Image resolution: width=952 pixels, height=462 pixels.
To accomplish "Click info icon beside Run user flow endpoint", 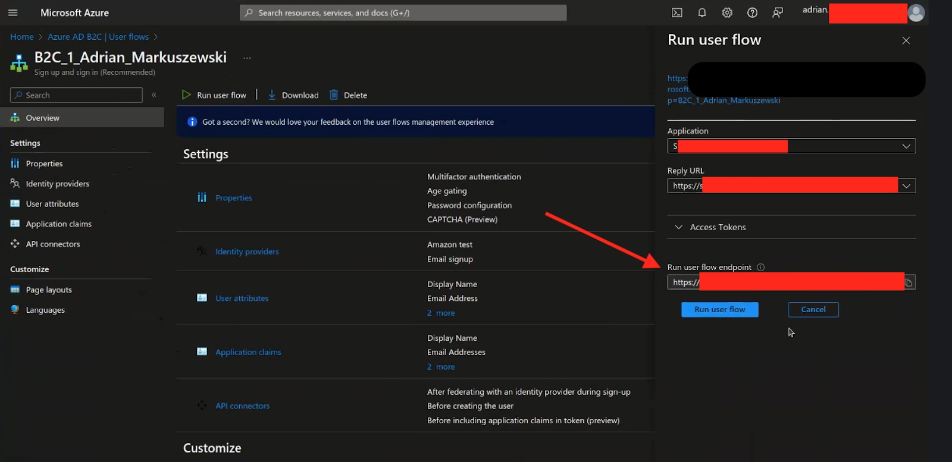I will coord(760,268).
